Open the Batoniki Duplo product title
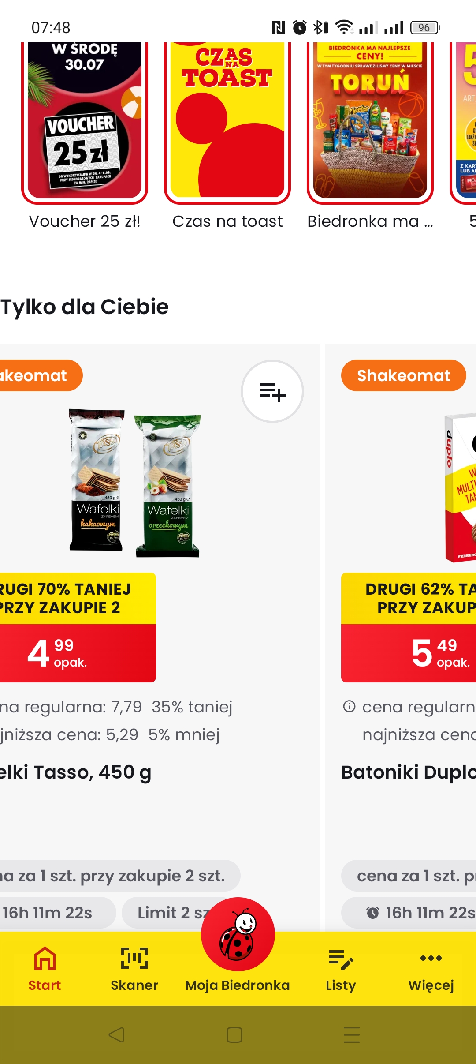The height and width of the screenshot is (1064, 476). coord(409,772)
